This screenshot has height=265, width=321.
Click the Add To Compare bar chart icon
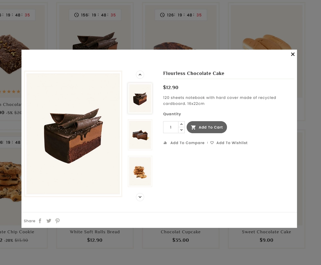pos(165,143)
